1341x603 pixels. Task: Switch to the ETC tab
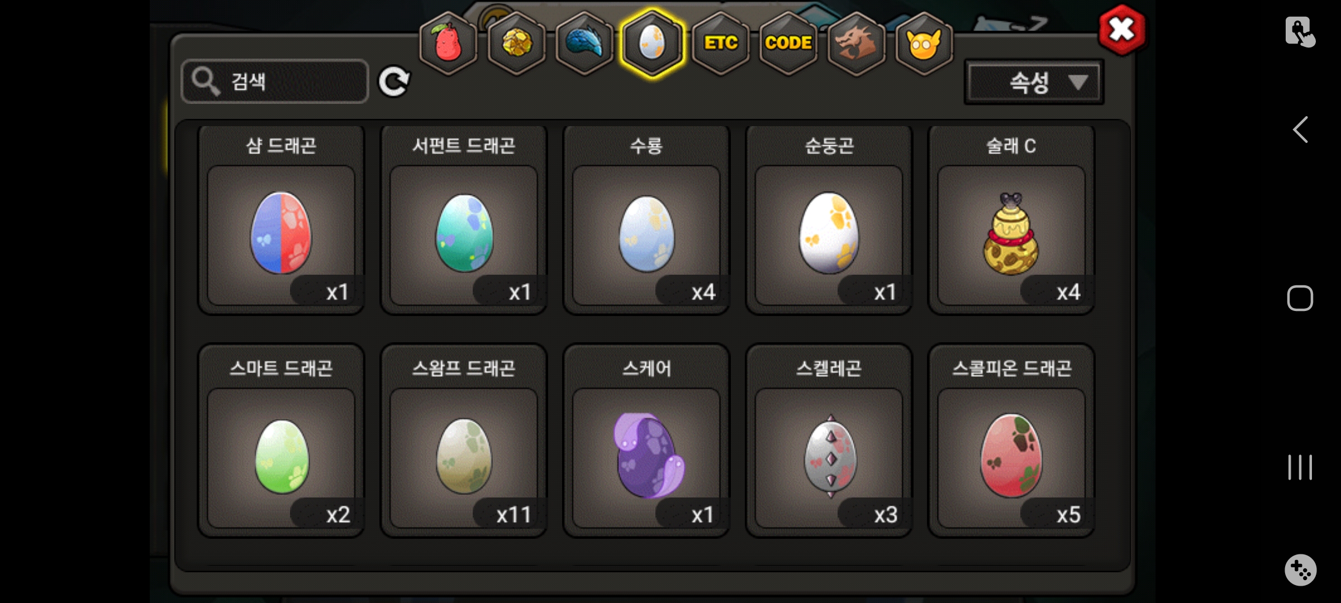[721, 43]
